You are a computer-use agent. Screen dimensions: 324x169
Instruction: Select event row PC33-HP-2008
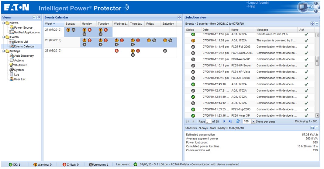250,78
